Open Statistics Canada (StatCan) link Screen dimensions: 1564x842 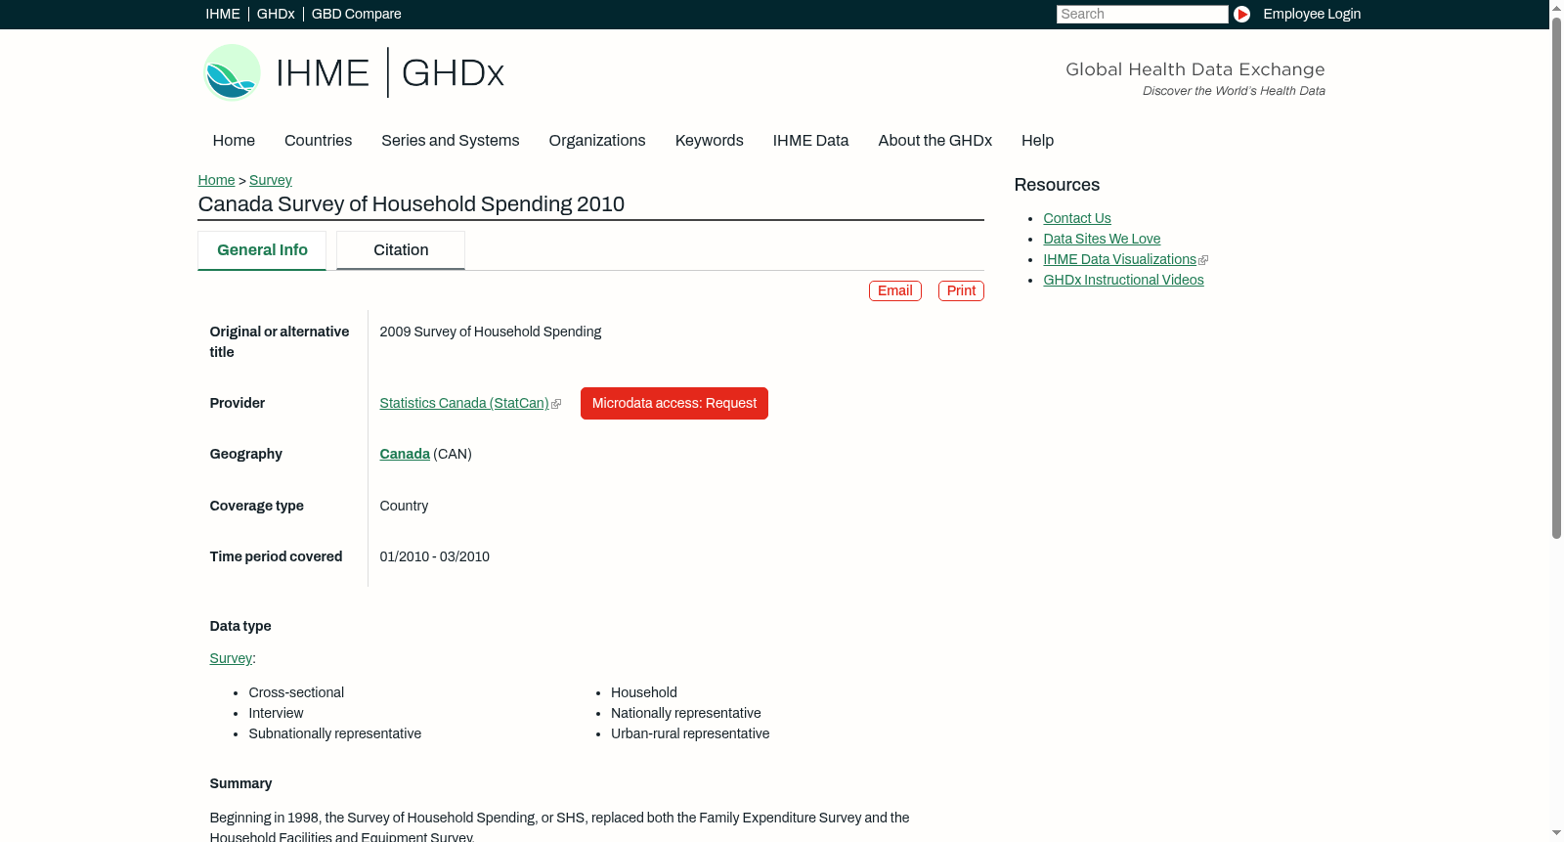click(x=464, y=404)
